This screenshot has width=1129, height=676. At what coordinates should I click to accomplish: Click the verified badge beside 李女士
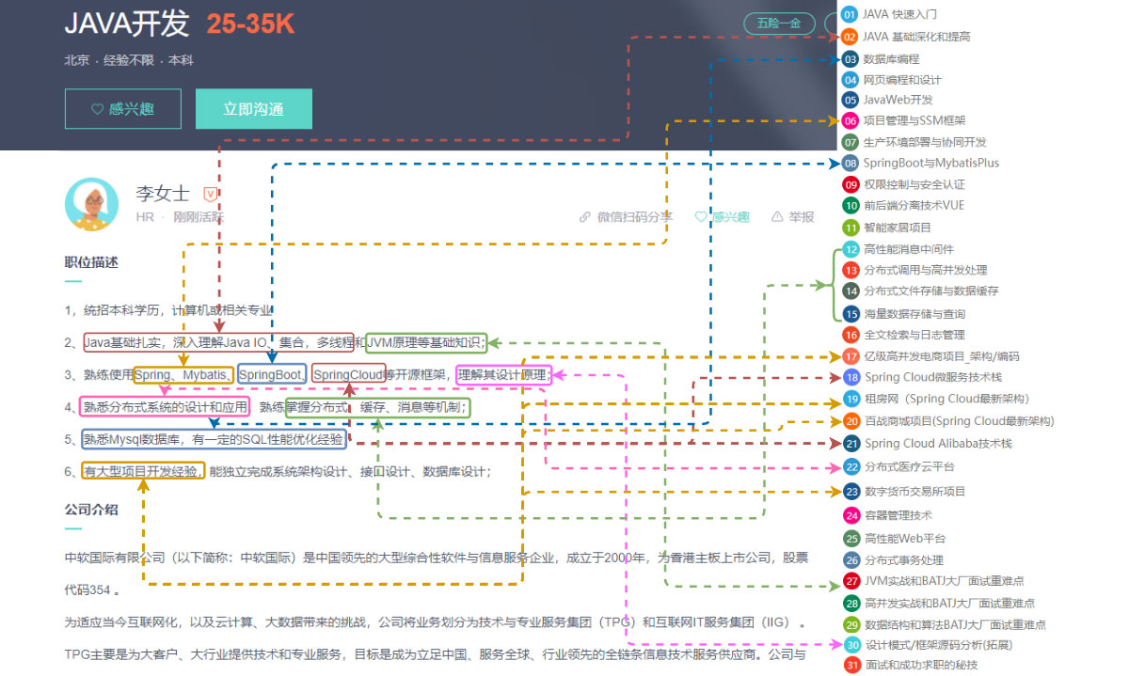click(x=210, y=194)
